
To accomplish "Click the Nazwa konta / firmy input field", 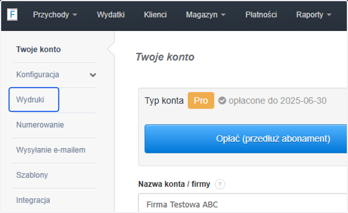I will pyautogui.click(x=243, y=203).
